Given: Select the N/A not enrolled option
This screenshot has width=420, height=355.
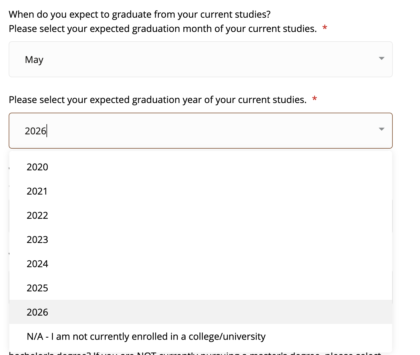Looking at the screenshot, I should coord(146,336).
